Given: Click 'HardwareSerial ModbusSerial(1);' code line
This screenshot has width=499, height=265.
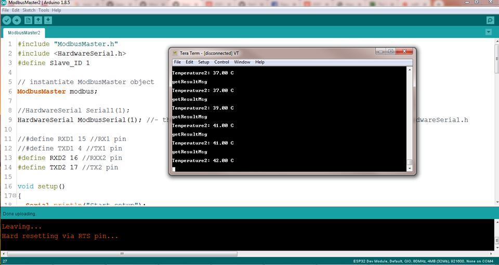Looking at the screenshot, I should 80,120.
